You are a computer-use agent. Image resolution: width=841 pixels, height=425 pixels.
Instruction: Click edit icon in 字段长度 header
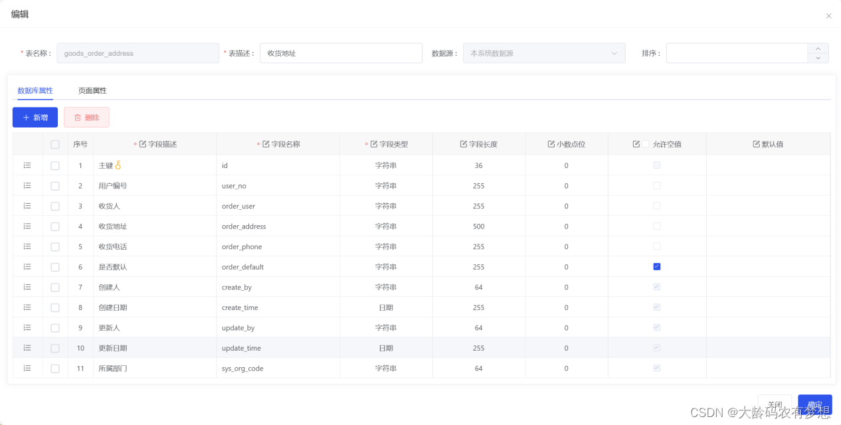coord(463,143)
